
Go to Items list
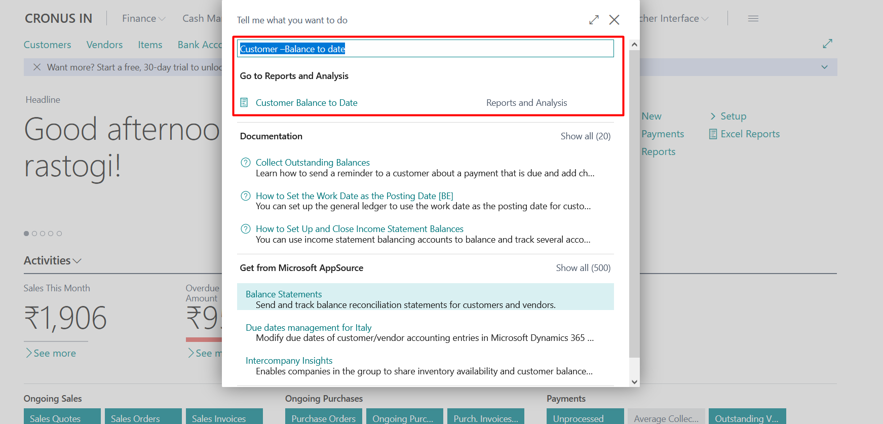coord(150,45)
